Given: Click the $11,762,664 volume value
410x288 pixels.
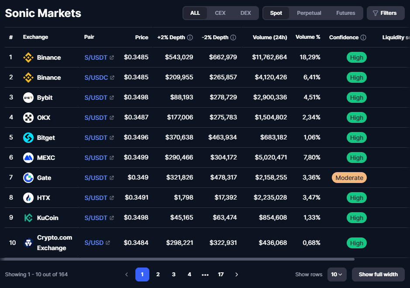Looking at the screenshot, I should 269,57.
